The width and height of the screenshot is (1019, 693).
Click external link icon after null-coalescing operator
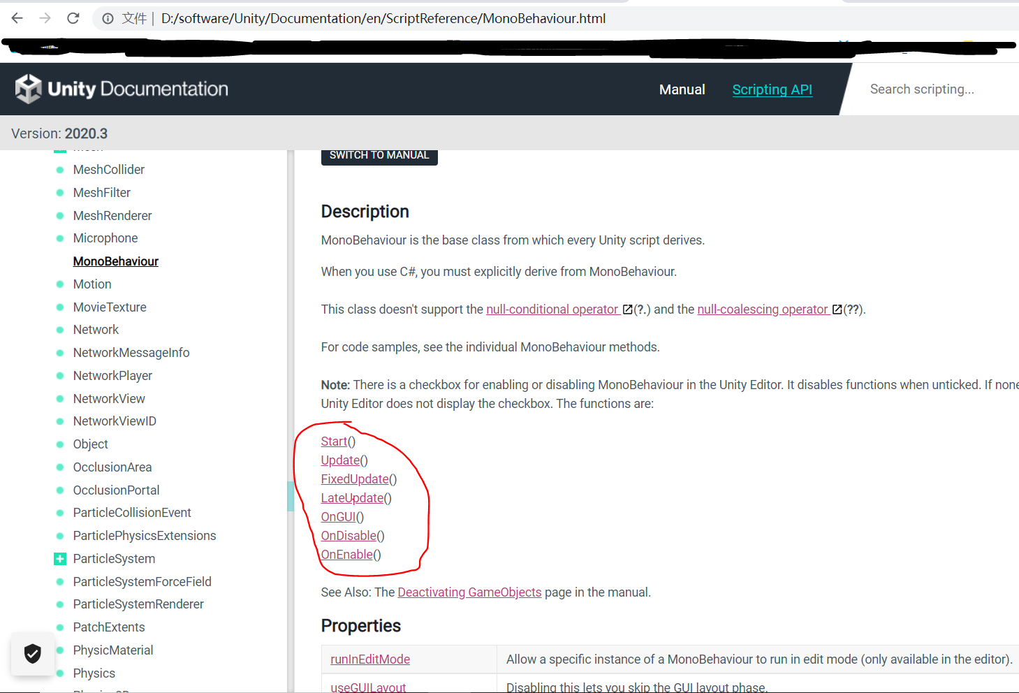tap(837, 309)
